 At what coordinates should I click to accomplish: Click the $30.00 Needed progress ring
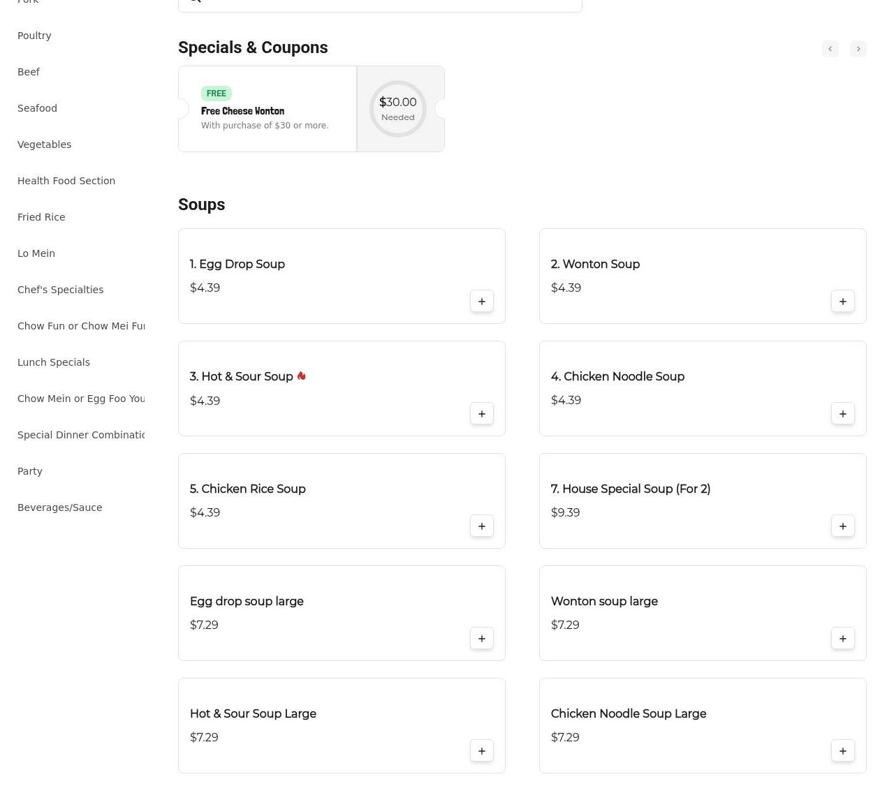tap(398, 109)
